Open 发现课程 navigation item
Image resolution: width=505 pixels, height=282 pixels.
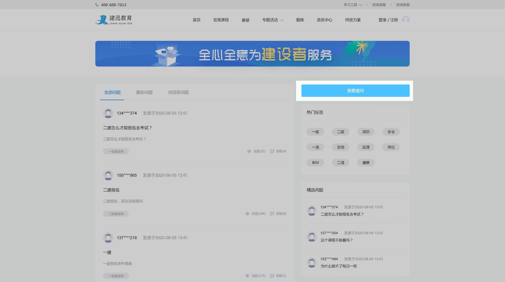[x=221, y=20]
